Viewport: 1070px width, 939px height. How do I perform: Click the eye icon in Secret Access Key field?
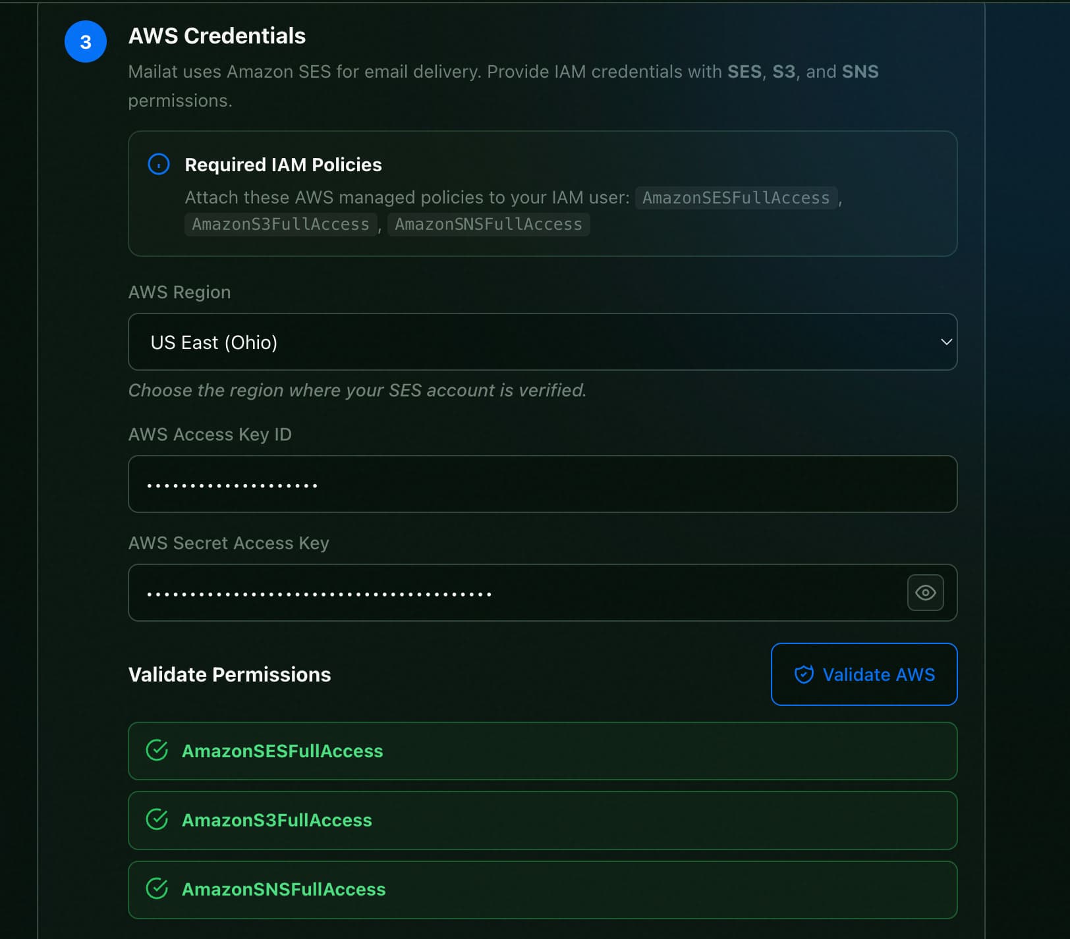click(x=925, y=593)
